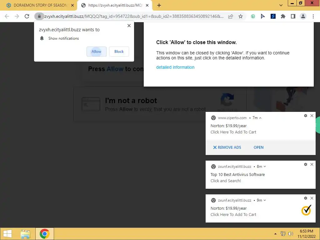Bookmark this page with the star
The height and width of the screenshot is (240, 320).
(x=241, y=16)
